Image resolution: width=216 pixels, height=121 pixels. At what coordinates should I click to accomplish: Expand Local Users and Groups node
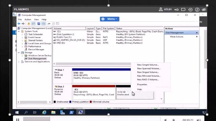pyautogui.click(x=22, y=43)
